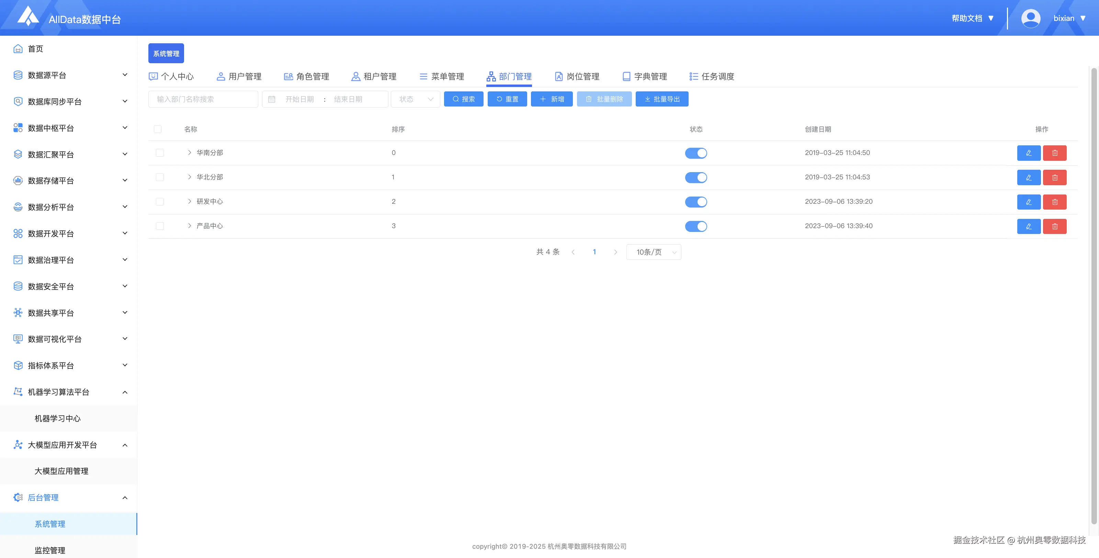Click the edit icon for 研发中心 row
Screen dimensions: 1099x558
1028,202
